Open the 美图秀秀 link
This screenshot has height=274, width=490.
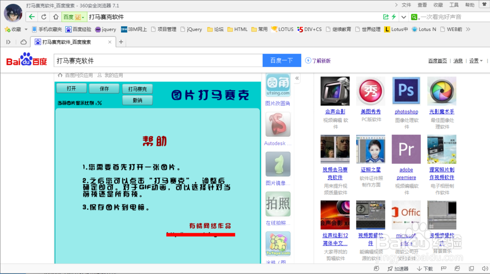tap(370, 112)
